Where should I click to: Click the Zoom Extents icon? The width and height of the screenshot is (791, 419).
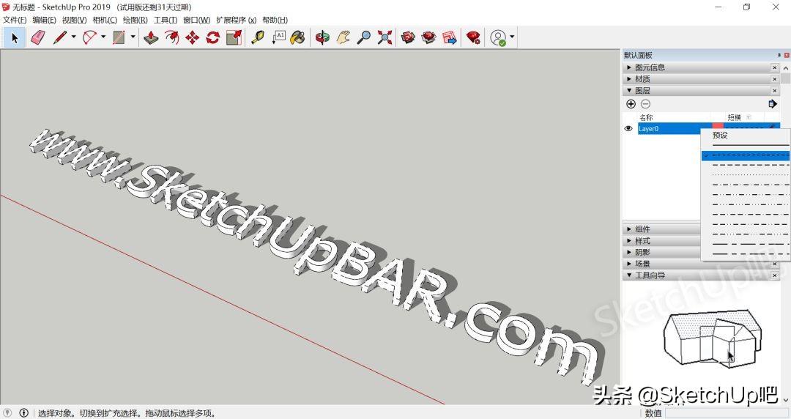[385, 37]
